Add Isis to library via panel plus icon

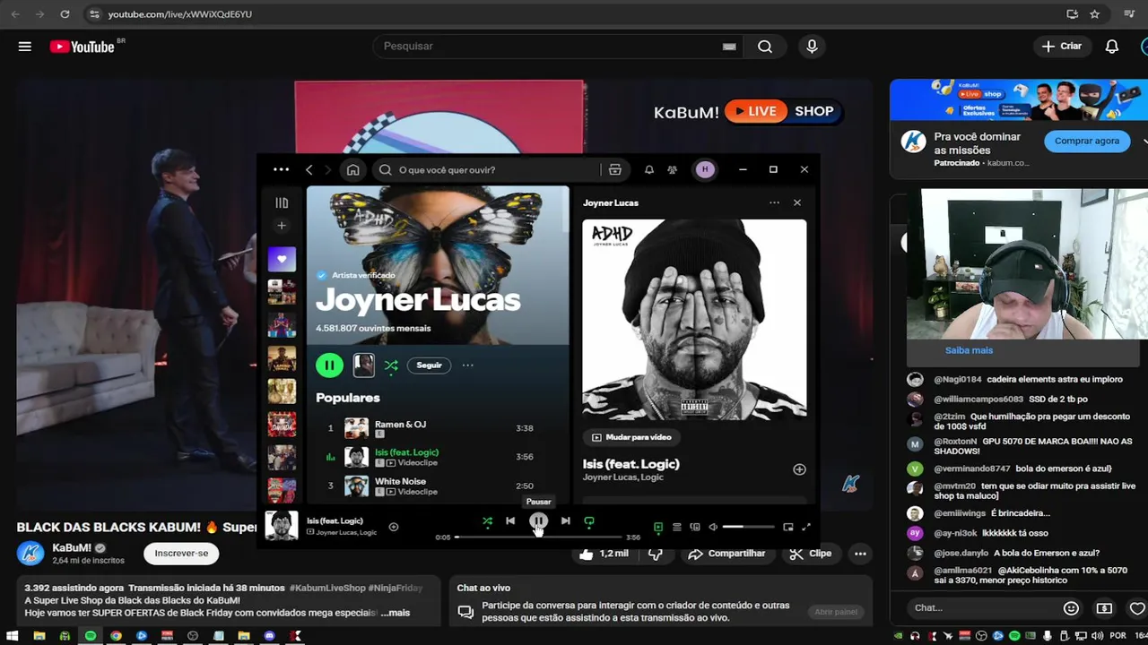point(799,469)
